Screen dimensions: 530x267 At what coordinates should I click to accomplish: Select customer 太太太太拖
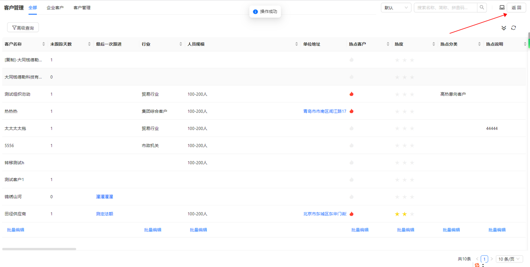pyautogui.click(x=15, y=128)
